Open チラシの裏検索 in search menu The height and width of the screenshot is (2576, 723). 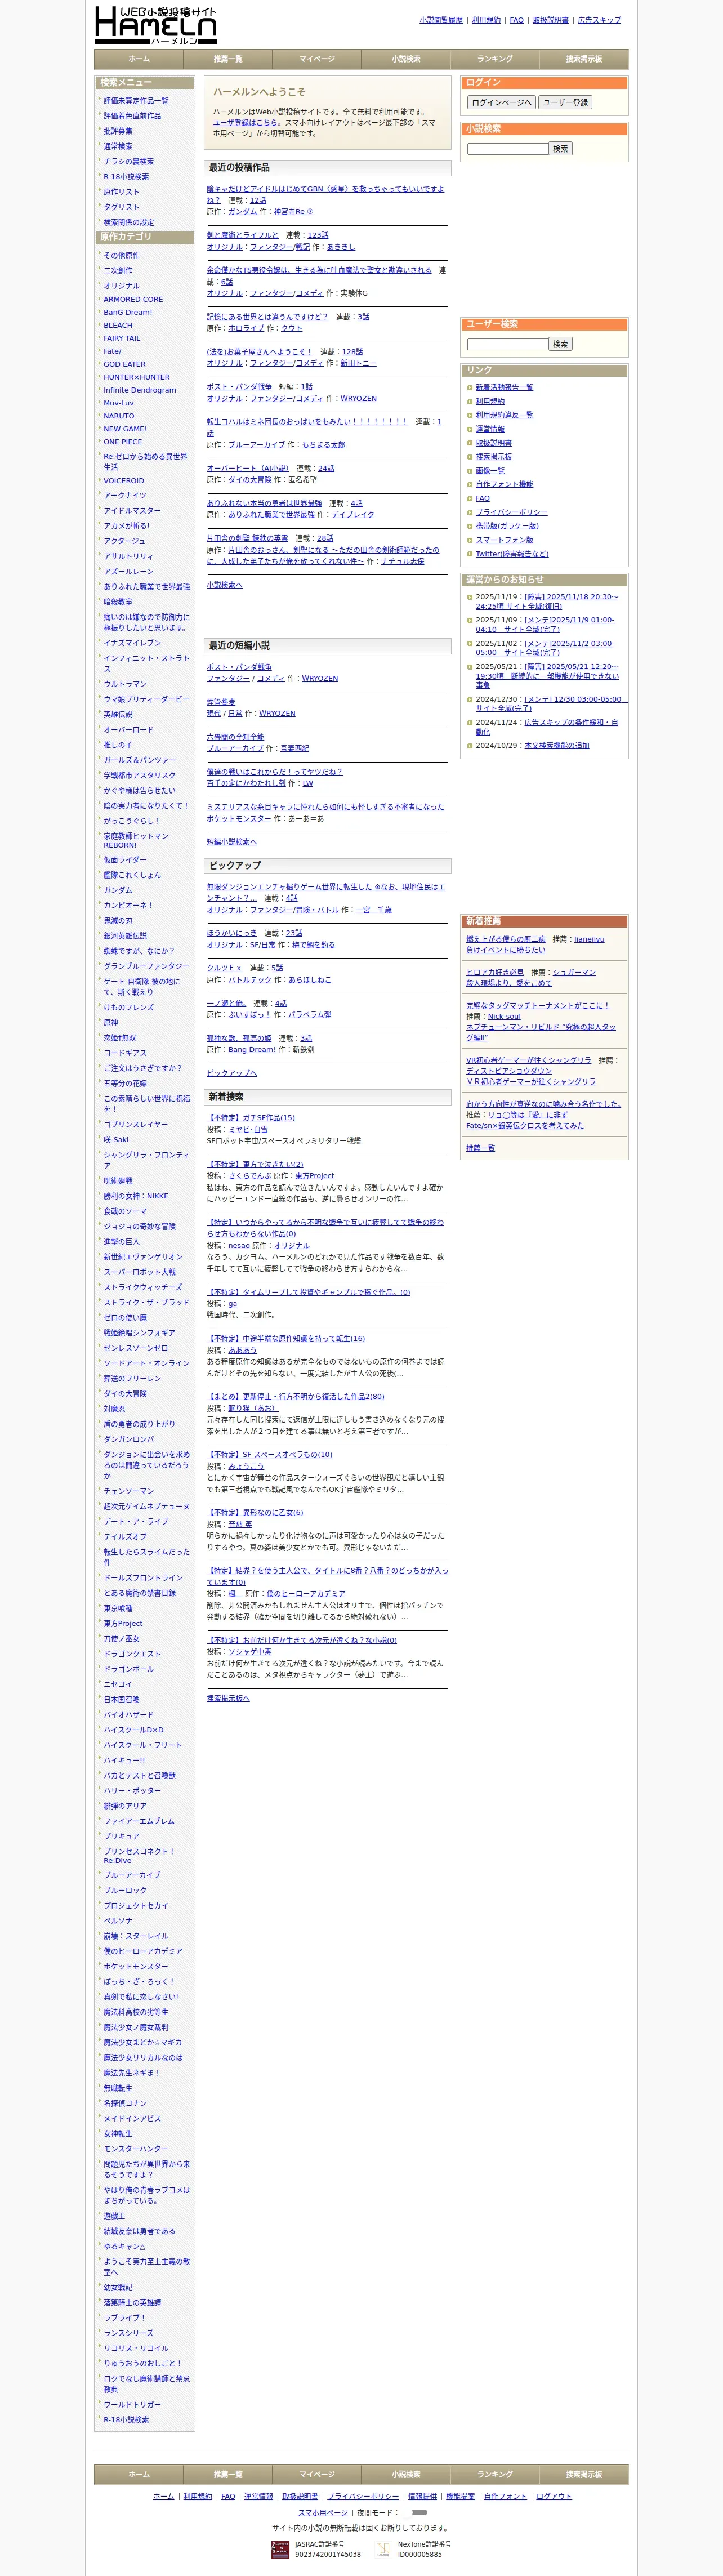[x=129, y=161]
